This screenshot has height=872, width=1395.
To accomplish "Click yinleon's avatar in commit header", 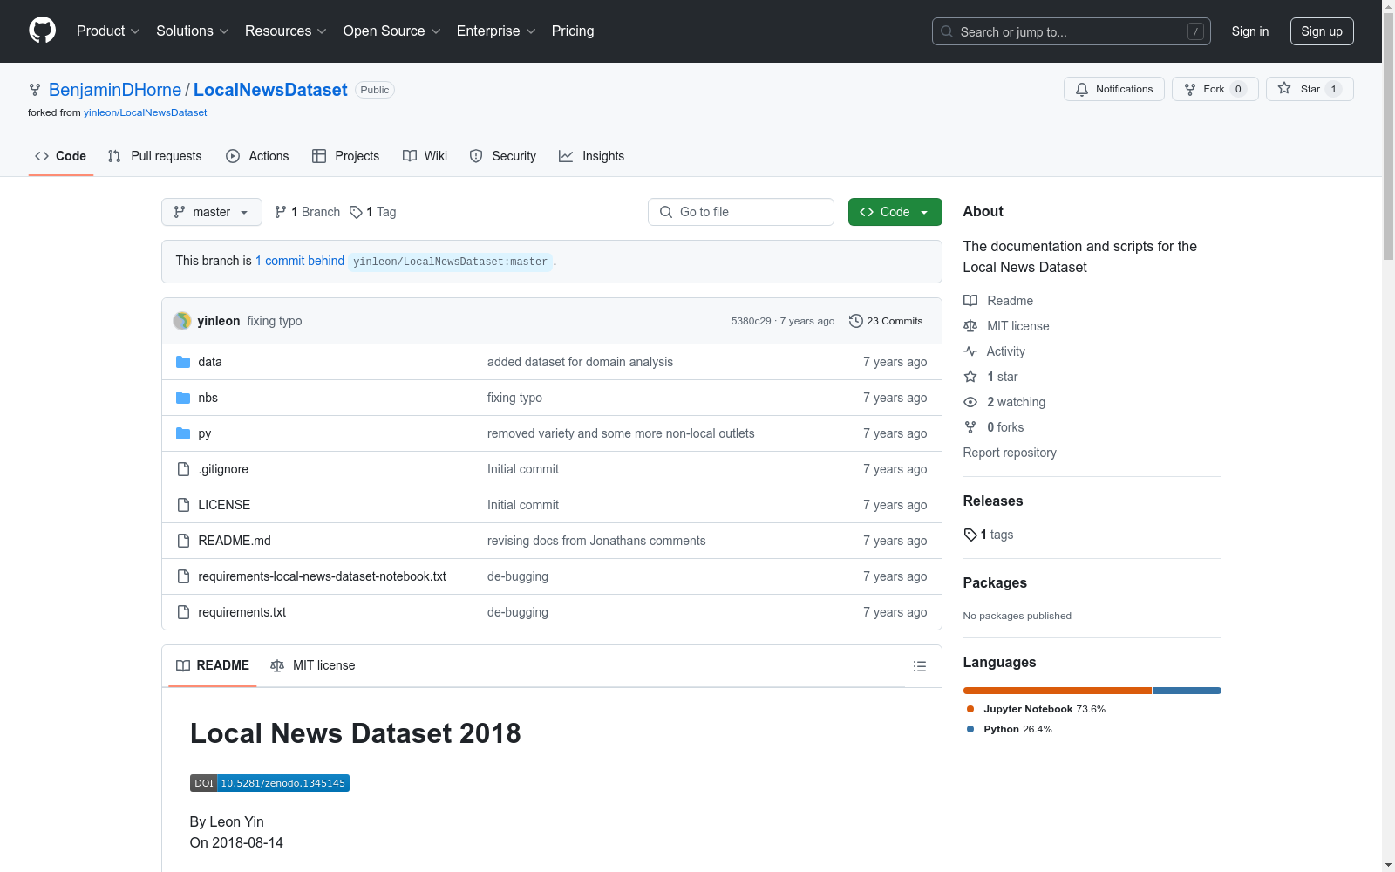I will pos(182,321).
